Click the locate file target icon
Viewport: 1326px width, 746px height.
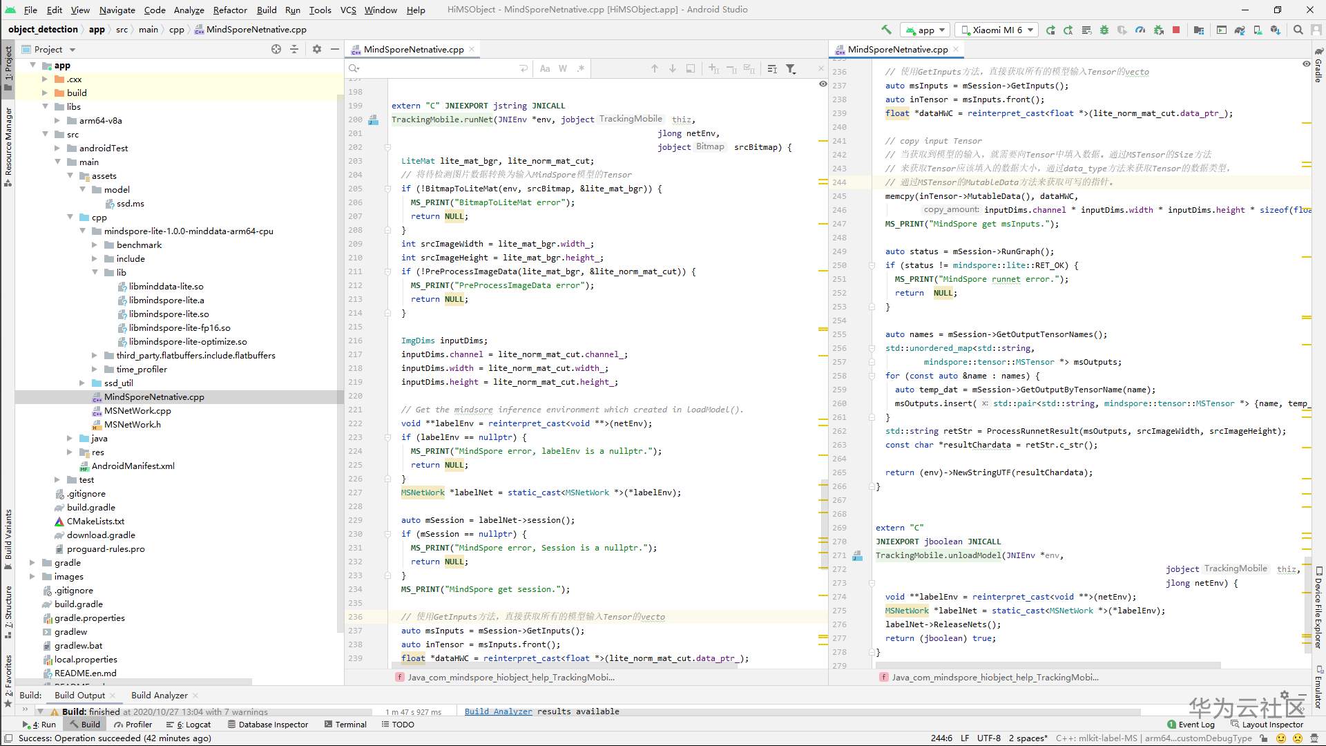(x=276, y=49)
